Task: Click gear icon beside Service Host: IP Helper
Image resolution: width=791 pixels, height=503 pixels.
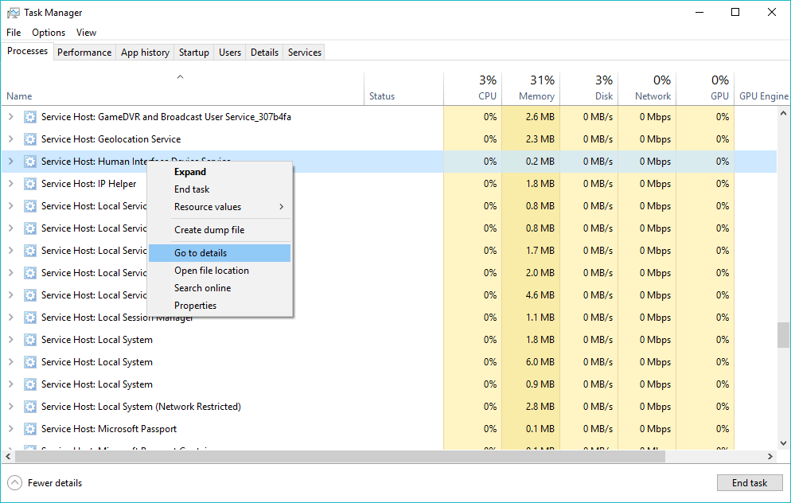Action: pyautogui.click(x=30, y=184)
